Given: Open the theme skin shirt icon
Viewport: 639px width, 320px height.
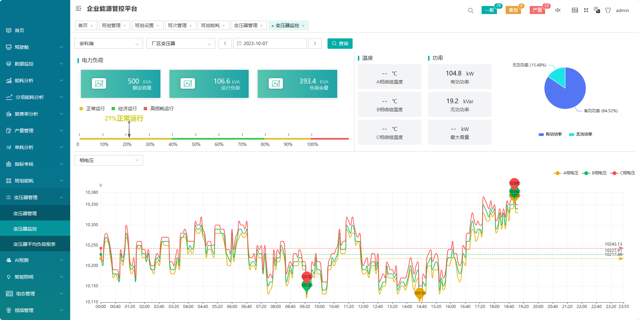Looking at the screenshot, I should 608,10.
